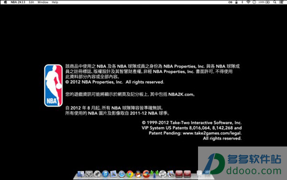Click "© 1999-2012 Take-Two Interactive Software" line
Screen dimensions: 287x180
tap(192, 123)
